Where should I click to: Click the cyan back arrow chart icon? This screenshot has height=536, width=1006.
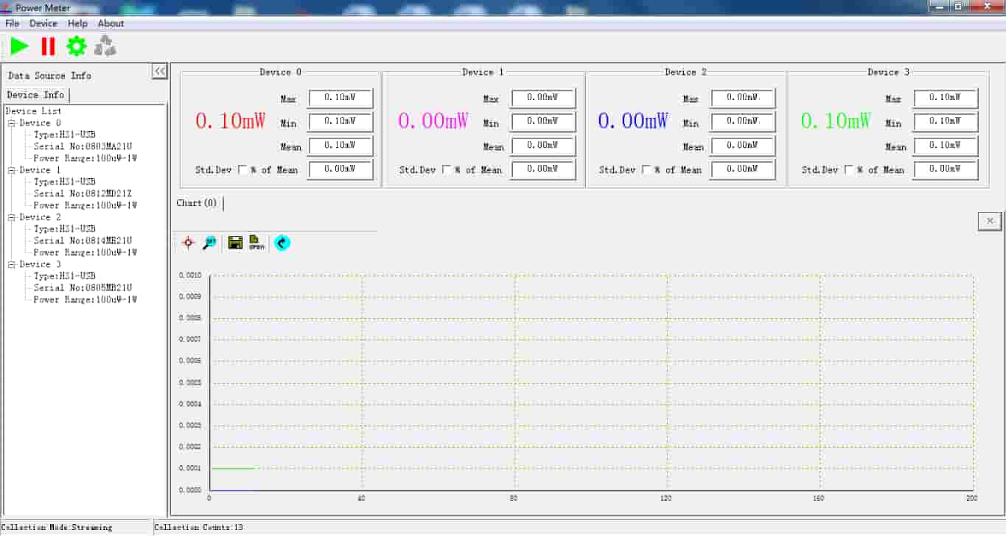pos(282,242)
